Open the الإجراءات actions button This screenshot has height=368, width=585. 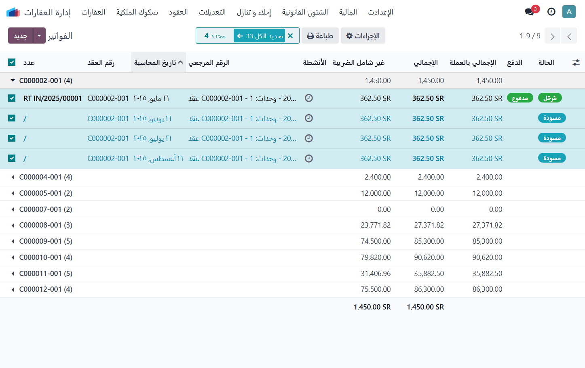(363, 36)
